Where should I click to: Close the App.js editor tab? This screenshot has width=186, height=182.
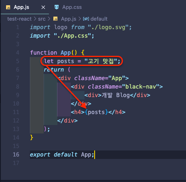(x=43, y=7)
